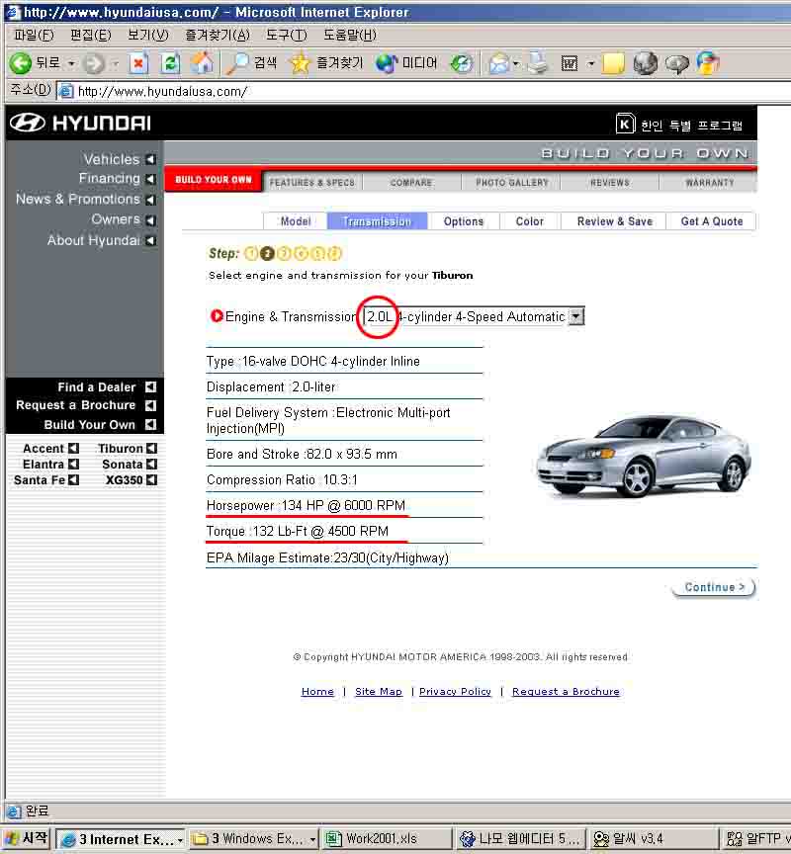Click the Continue button

pyautogui.click(x=714, y=587)
